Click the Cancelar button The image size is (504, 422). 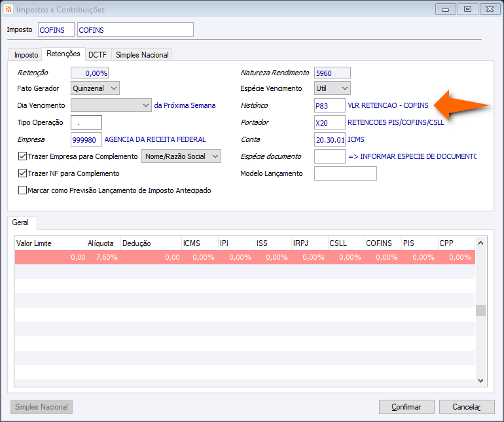point(467,407)
